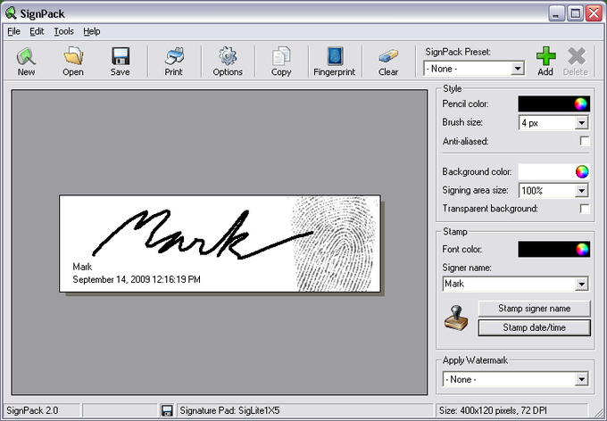Click the signature drawing area

point(220,244)
